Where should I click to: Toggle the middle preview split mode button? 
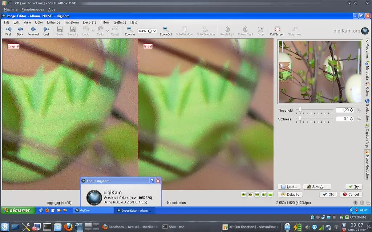pyautogui.click(x=257, y=195)
